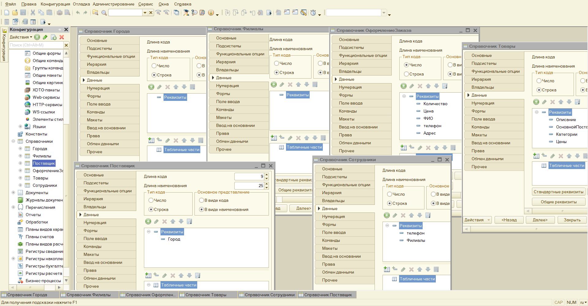This screenshot has height=306, width=588.
Task: Open the Администрирование menu
Action: pos(113,4)
